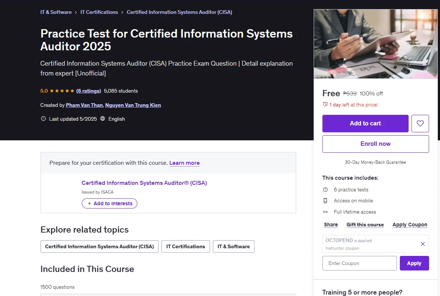Click the Instructor coupon label
Viewport: 440px width, 296px height.
pos(343,248)
